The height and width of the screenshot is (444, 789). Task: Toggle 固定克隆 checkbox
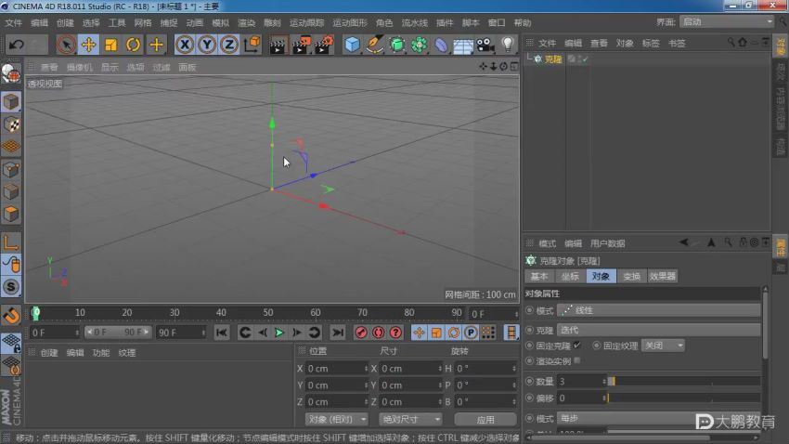577,345
